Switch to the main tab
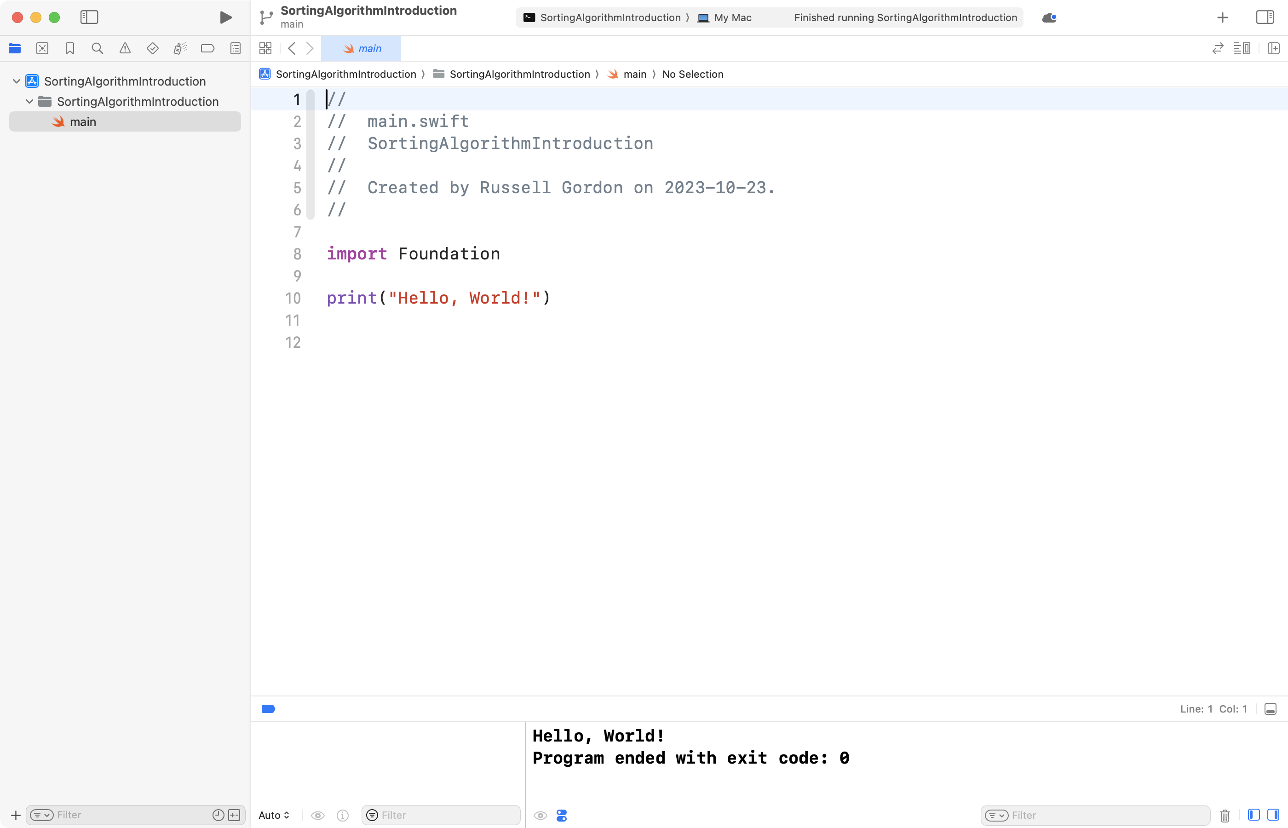The width and height of the screenshot is (1288, 828). tap(361, 48)
